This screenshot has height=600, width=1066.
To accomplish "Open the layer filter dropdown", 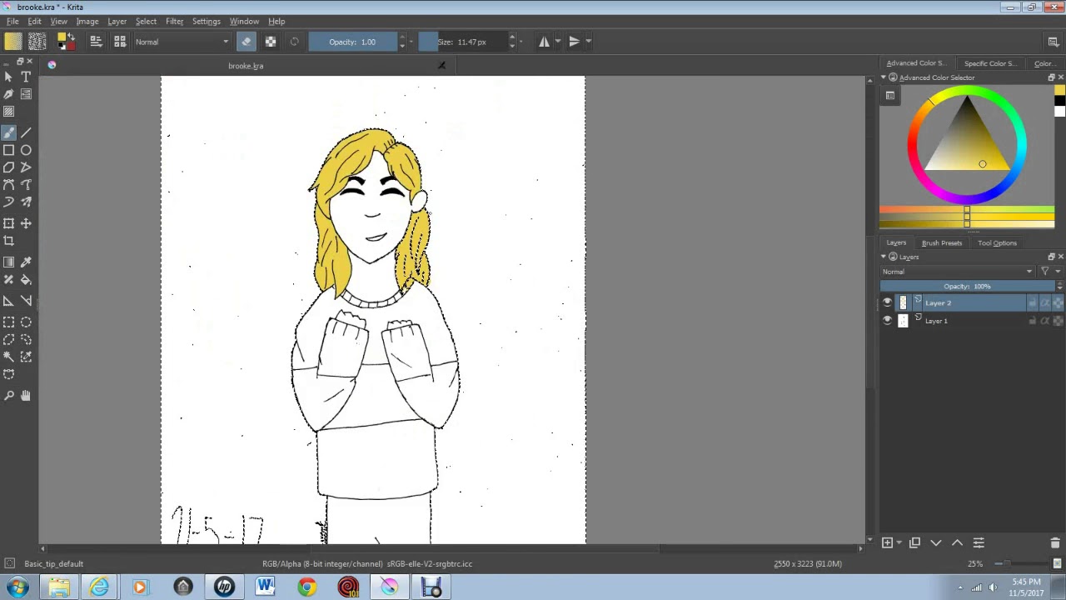I will tap(1049, 272).
